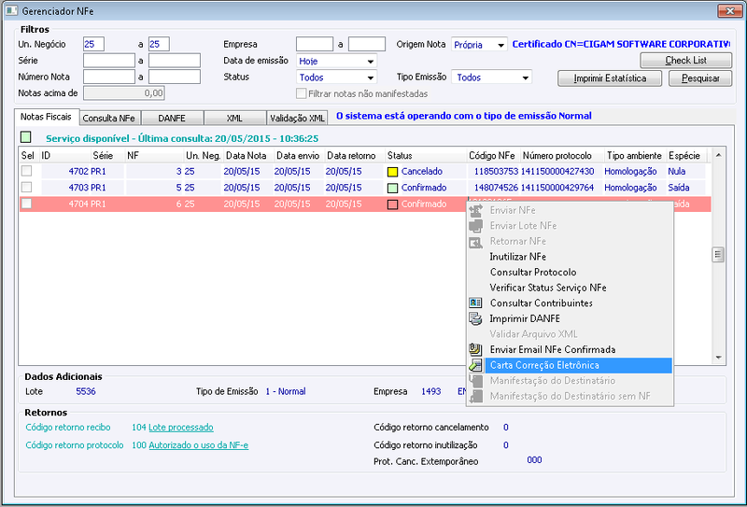Image resolution: width=747 pixels, height=507 pixels.
Task: Check the selection box for note 4704
Action: pos(27,204)
